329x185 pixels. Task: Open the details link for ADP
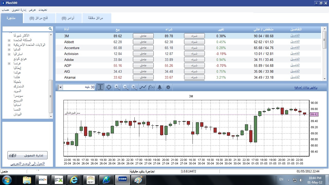[x=295, y=65]
